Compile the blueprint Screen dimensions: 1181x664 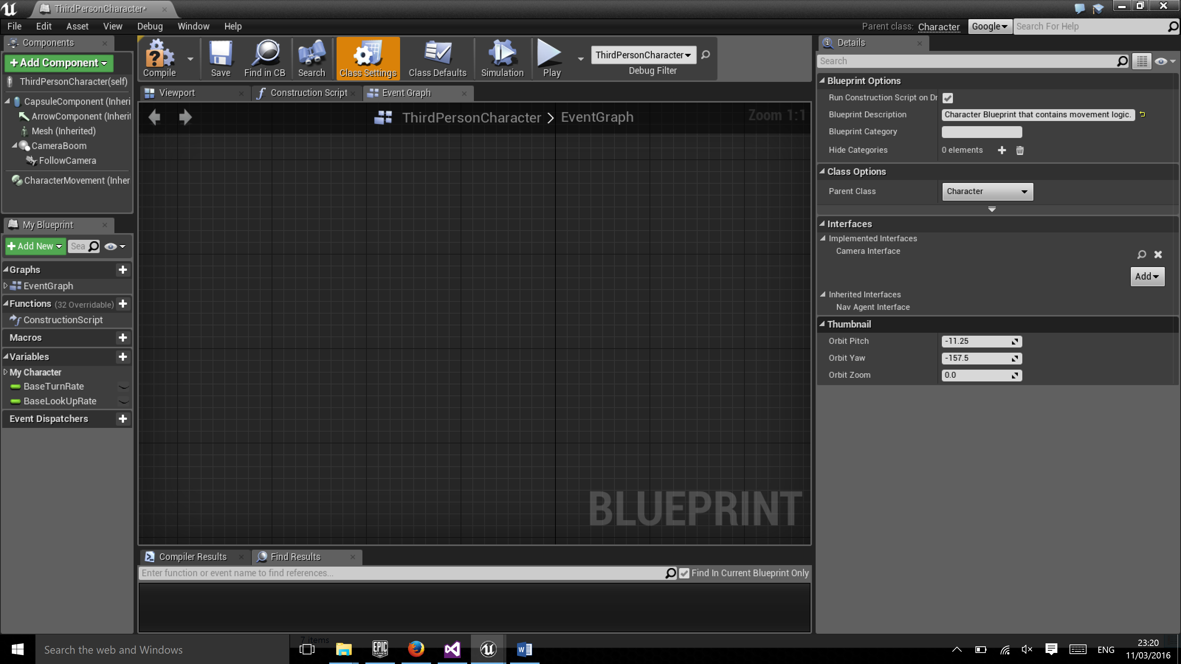tap(159, 59)
